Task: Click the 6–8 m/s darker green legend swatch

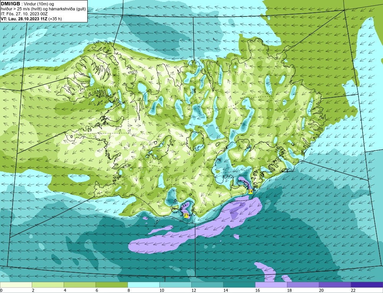Action: point(111,285)
